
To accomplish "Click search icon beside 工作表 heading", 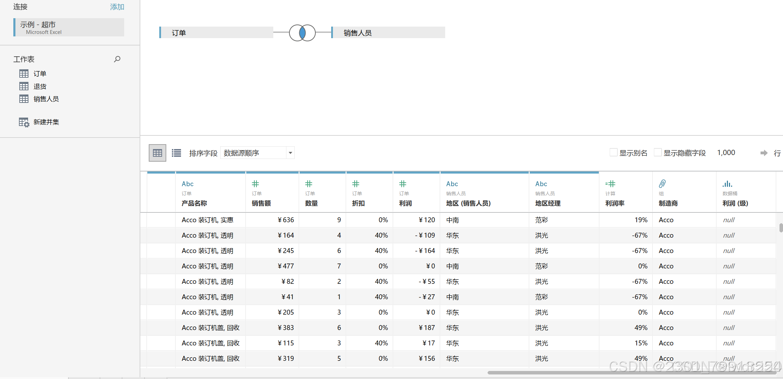I will click(117, 59).
